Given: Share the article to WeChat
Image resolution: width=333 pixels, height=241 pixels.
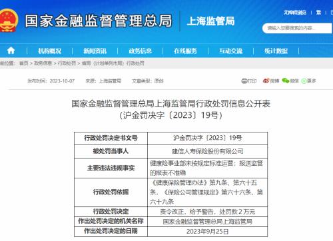Looking at the screenshot, I should tap(290, 81).
